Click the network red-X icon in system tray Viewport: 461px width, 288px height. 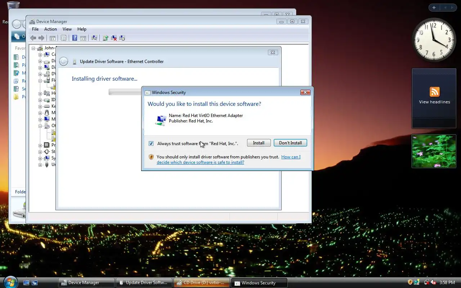click(426, 282)
